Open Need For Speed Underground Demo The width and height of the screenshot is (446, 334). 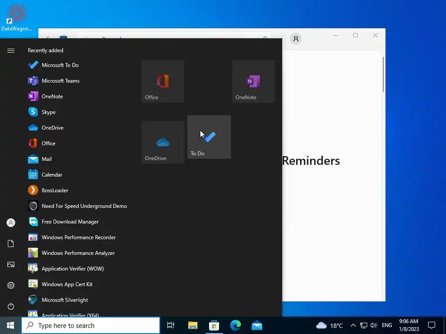pos(78,206)
